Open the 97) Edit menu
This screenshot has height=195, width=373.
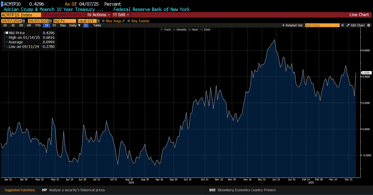[x=121, y=15]
